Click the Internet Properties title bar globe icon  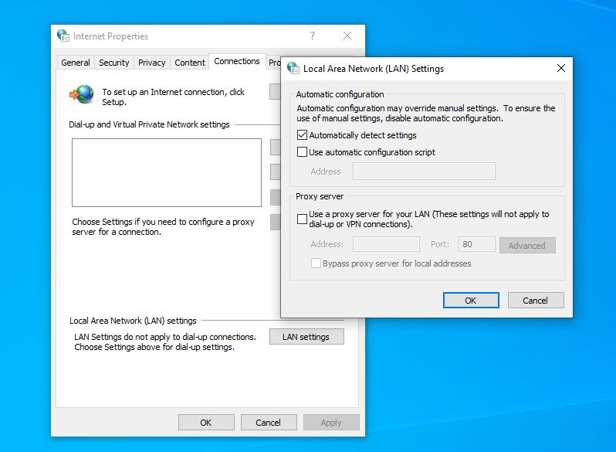[63, 36]
